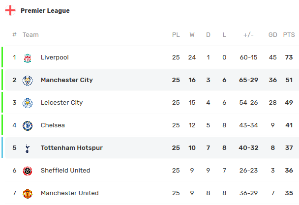Sort the table by PTS column header

tap(289, 35)
